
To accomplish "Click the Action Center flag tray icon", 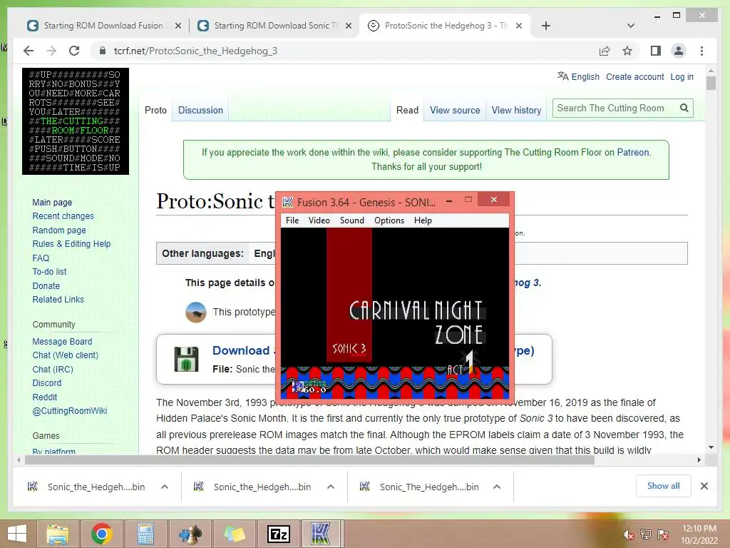I will [x=663, y=534].
